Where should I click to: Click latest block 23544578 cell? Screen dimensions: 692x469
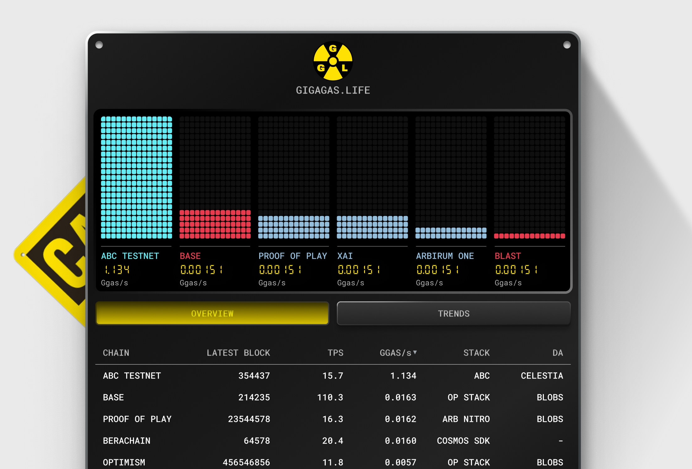[x=249, y=419]
